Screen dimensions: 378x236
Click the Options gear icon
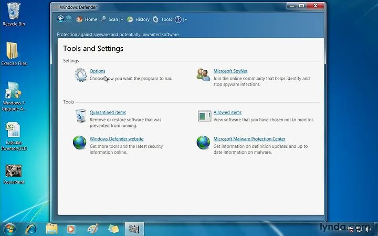tap(80, 75)
